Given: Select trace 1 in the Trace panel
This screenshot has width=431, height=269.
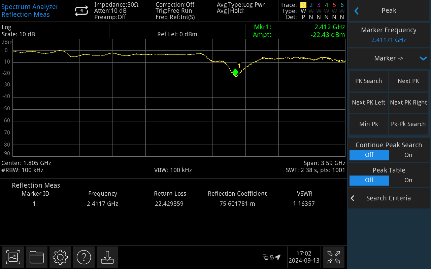Looking at the screenshot, I should coord(303,5).
